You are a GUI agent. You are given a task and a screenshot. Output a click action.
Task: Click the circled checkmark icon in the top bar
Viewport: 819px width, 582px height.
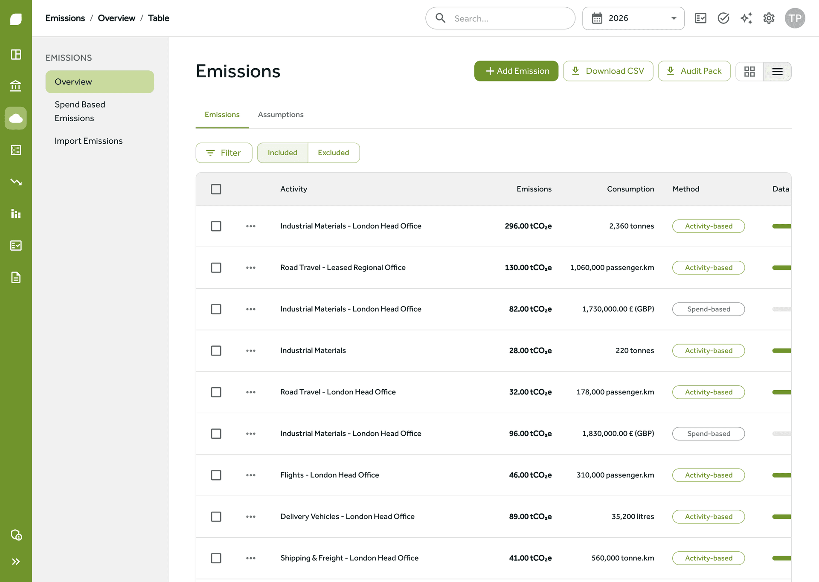[723, 18]
